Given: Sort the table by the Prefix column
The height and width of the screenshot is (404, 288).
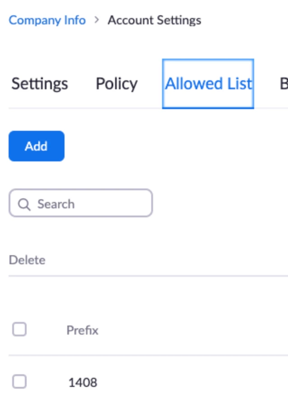Looking at the screenshot, I should point(82,330).
